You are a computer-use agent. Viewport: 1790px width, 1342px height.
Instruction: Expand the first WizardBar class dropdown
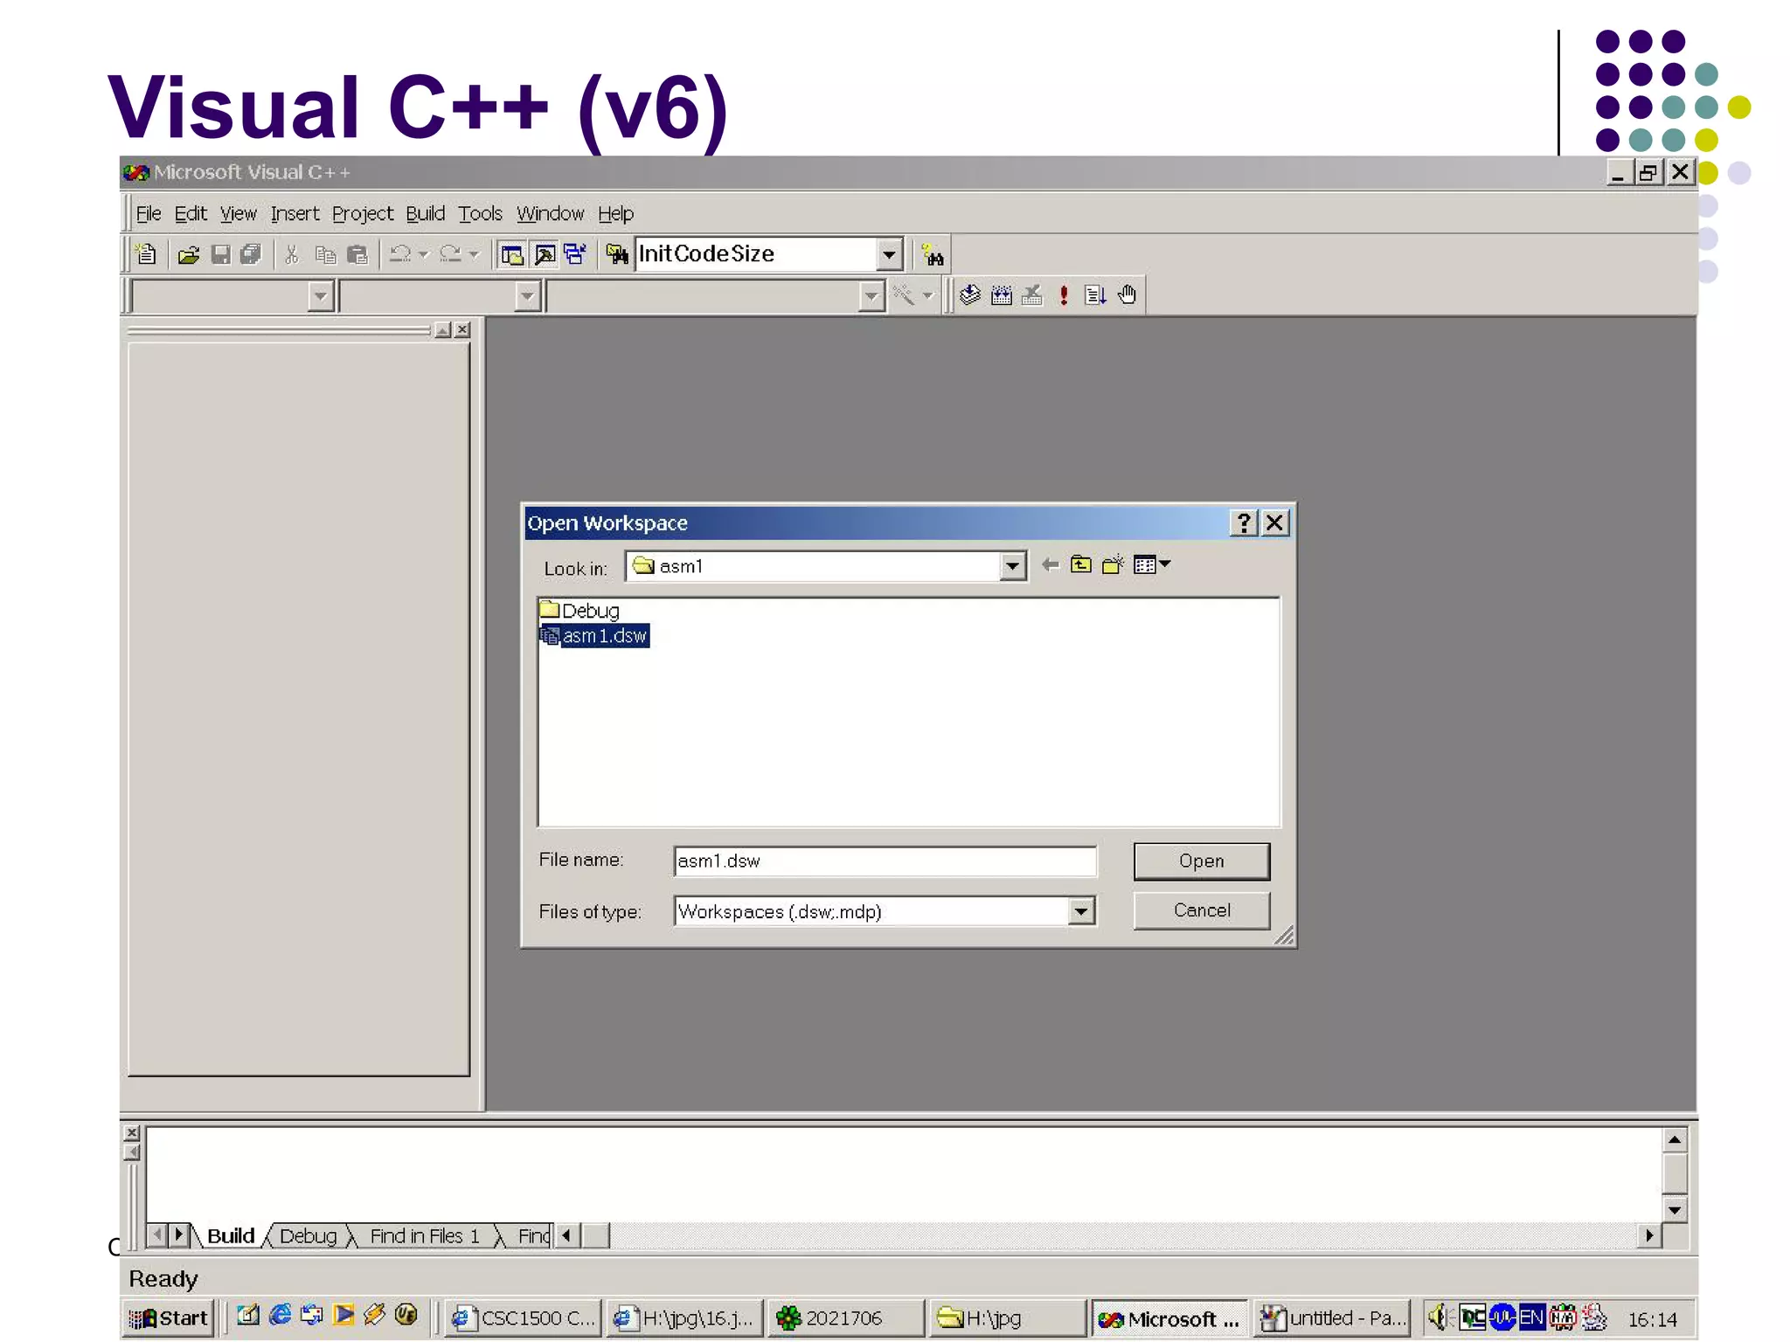click(x=321, y=296)
